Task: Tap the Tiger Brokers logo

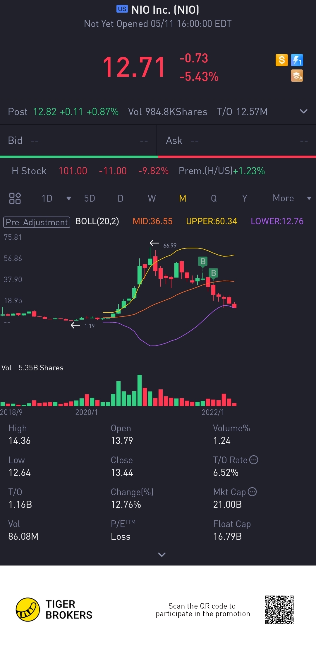Action: (54, 609)
